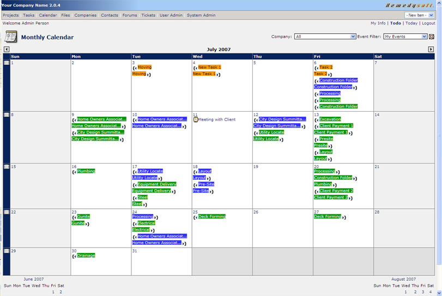This screenshot has width=442, height=296.
Task: Open the Tickets tab
Action: [x=148, y=15]
